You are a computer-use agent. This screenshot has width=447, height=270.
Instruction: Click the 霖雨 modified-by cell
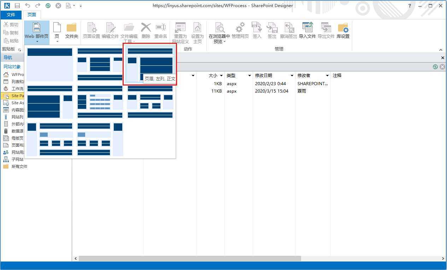(x=302, y=91)
